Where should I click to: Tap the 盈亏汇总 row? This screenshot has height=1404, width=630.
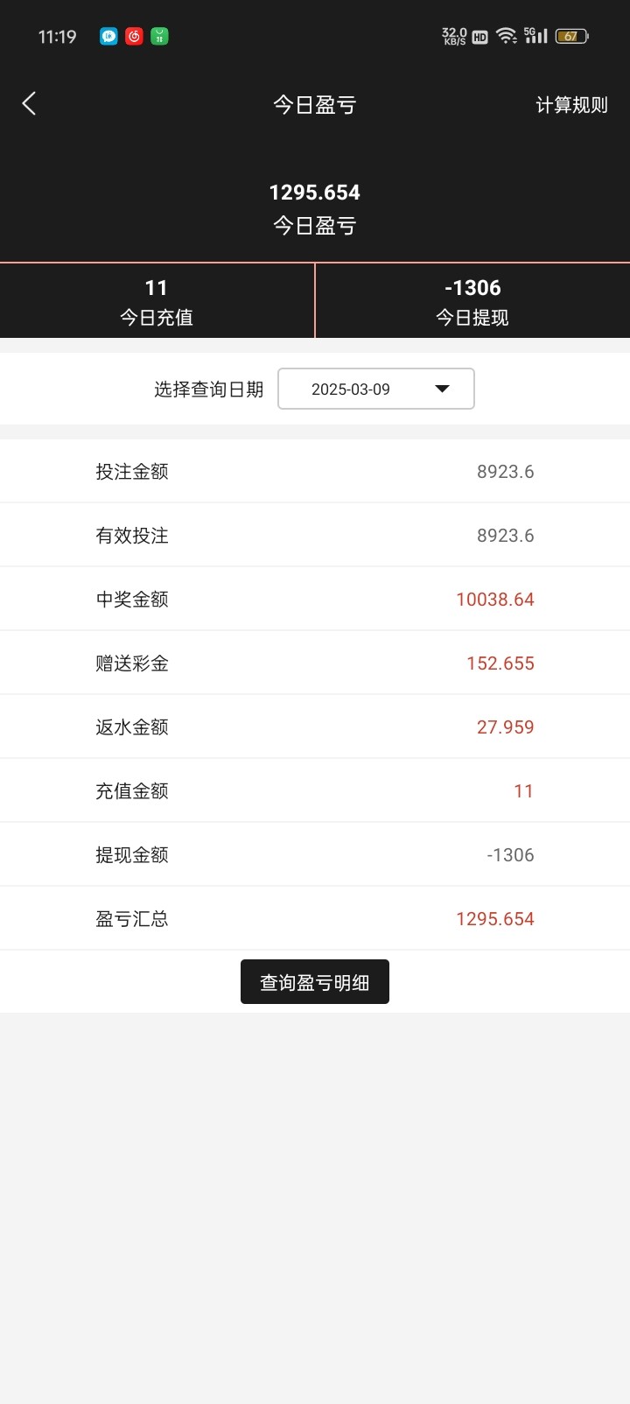pos(315,918)
